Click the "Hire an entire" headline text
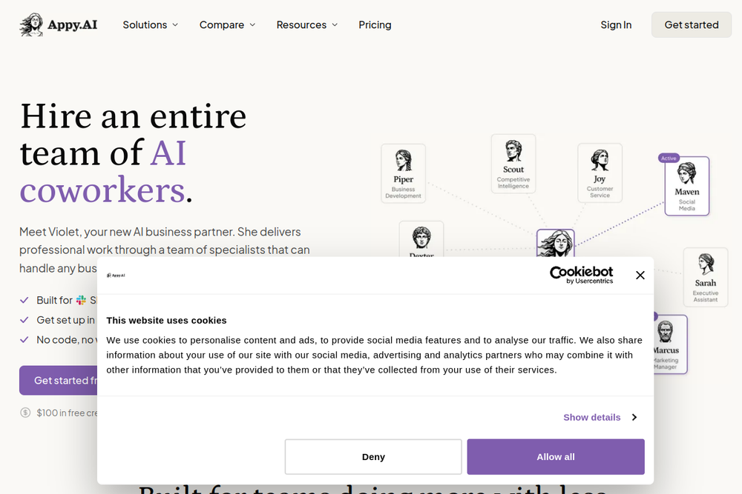Image resolution: width=742 pixels, height=494 pixels. coord(133,116)
